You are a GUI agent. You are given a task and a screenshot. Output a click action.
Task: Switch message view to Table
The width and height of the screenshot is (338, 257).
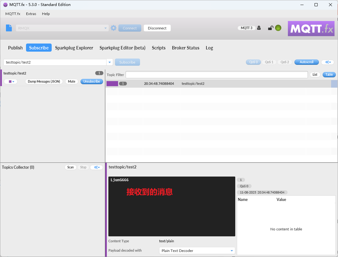pyautogui.click(x=329, y=75)
